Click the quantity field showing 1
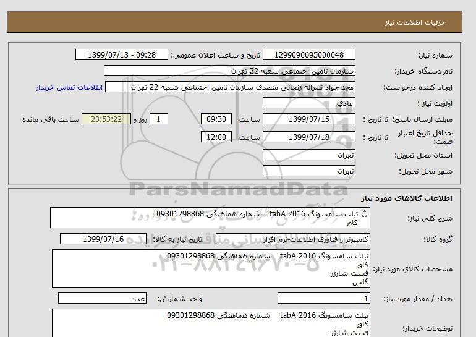Image resolution: width=476 pixels, height=337 pixels. click(323, 299)
